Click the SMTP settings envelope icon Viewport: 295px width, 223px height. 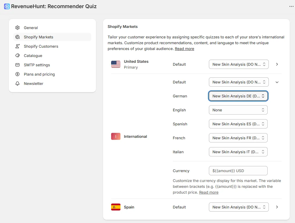(17, 65)
